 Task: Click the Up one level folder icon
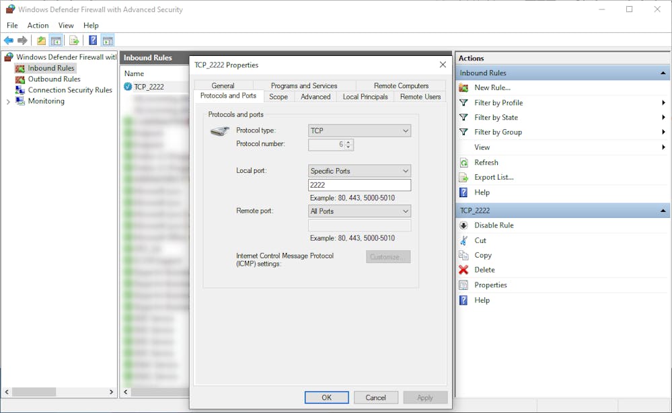(41, 41)
